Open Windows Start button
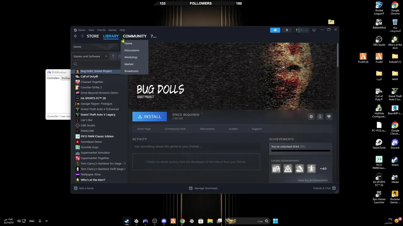403x226 pixels. (x=275, y=221)
